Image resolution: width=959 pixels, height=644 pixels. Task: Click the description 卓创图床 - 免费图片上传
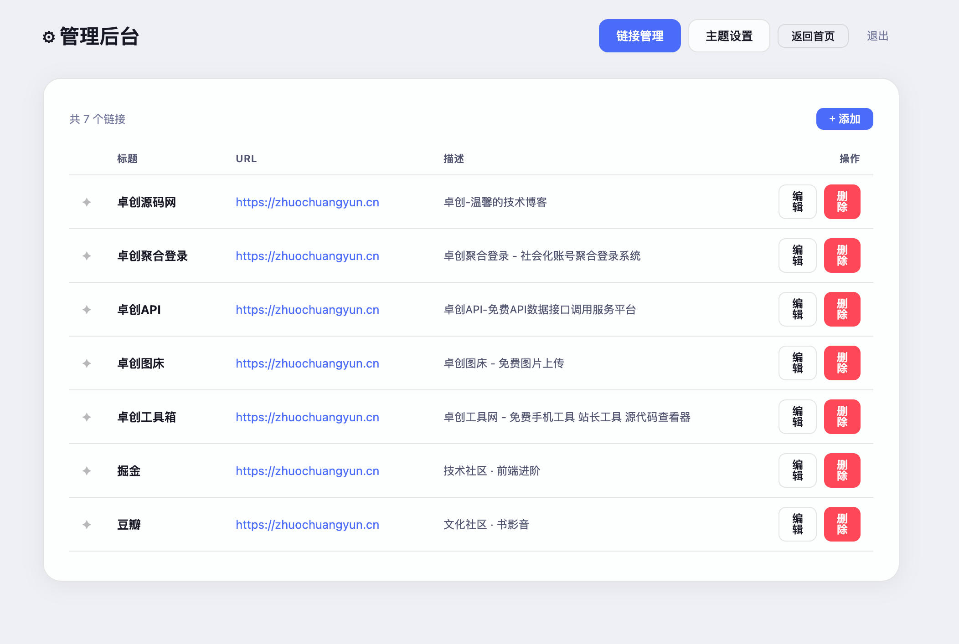(x=504, y=363)
